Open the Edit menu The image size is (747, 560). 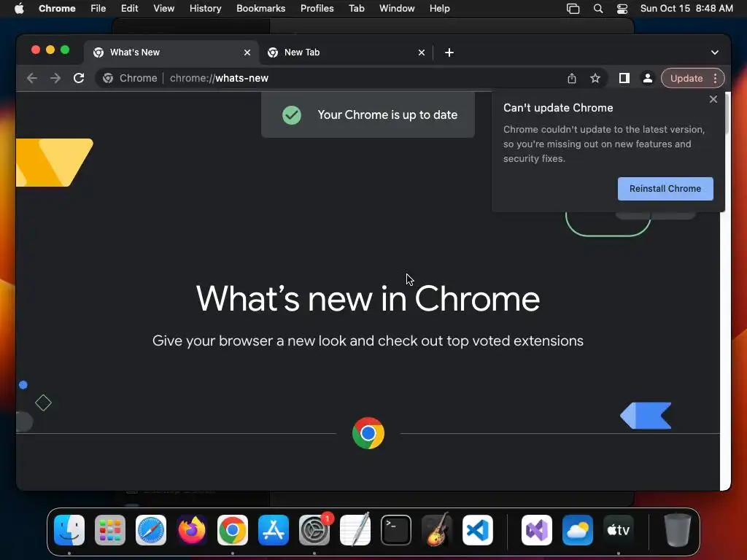click(x=129, y=8)
